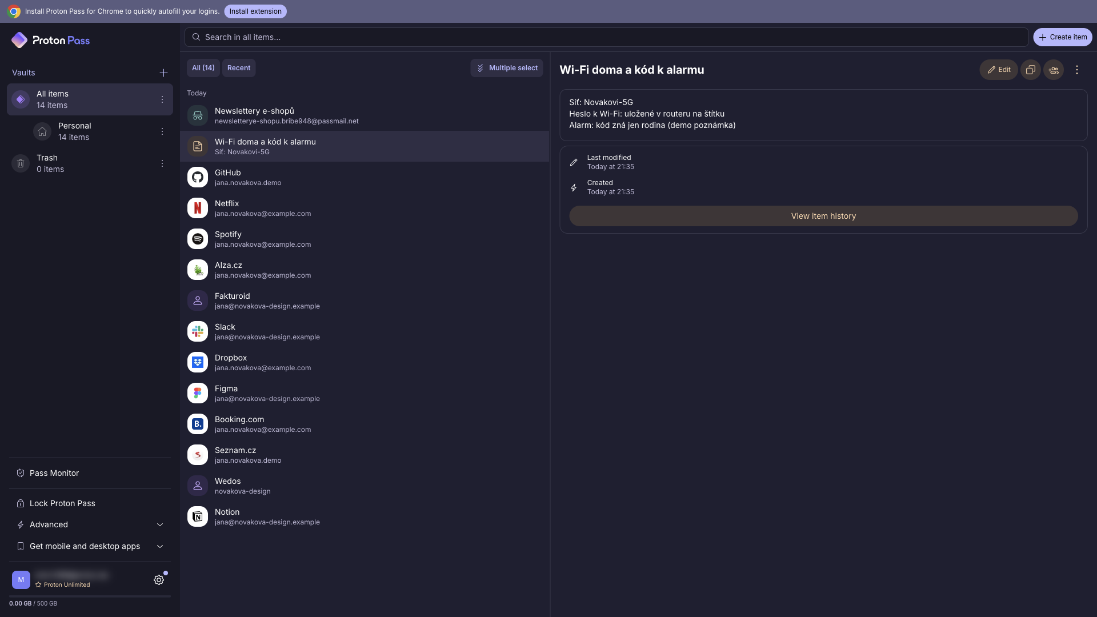The image size is (1097, 617).
Task: Open options menu for Personal vault
Action: pos(162,131)
